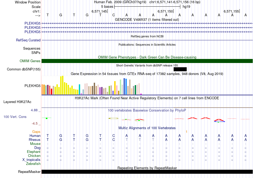Click the orange Gaps row label

pyautogui.click(x=36, y=132)
